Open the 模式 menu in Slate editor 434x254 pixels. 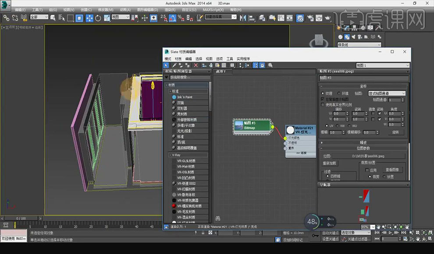[168, 59]
